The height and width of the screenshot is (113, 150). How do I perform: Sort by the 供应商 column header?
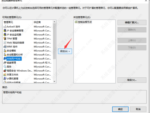click(42, 22)
